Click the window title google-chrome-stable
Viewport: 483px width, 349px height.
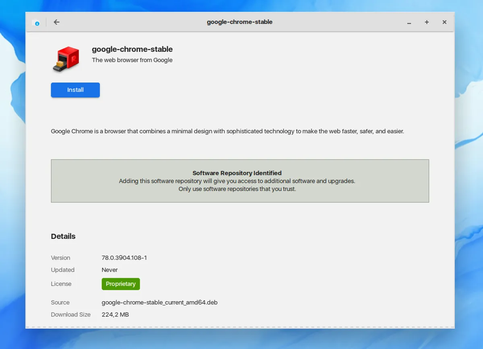point(239,22)
